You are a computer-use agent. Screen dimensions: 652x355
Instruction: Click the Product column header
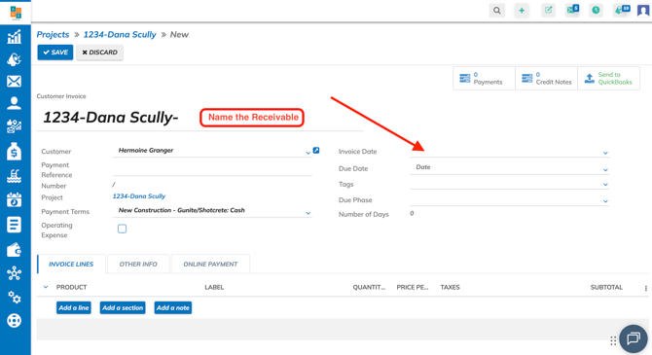71,287
